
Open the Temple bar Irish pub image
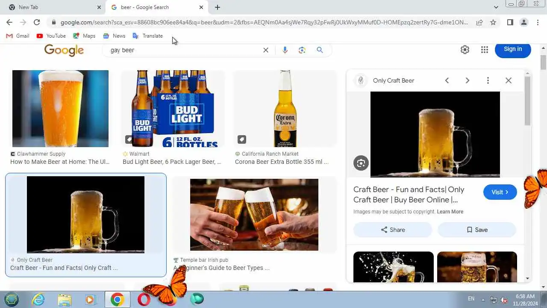(254, 215)
